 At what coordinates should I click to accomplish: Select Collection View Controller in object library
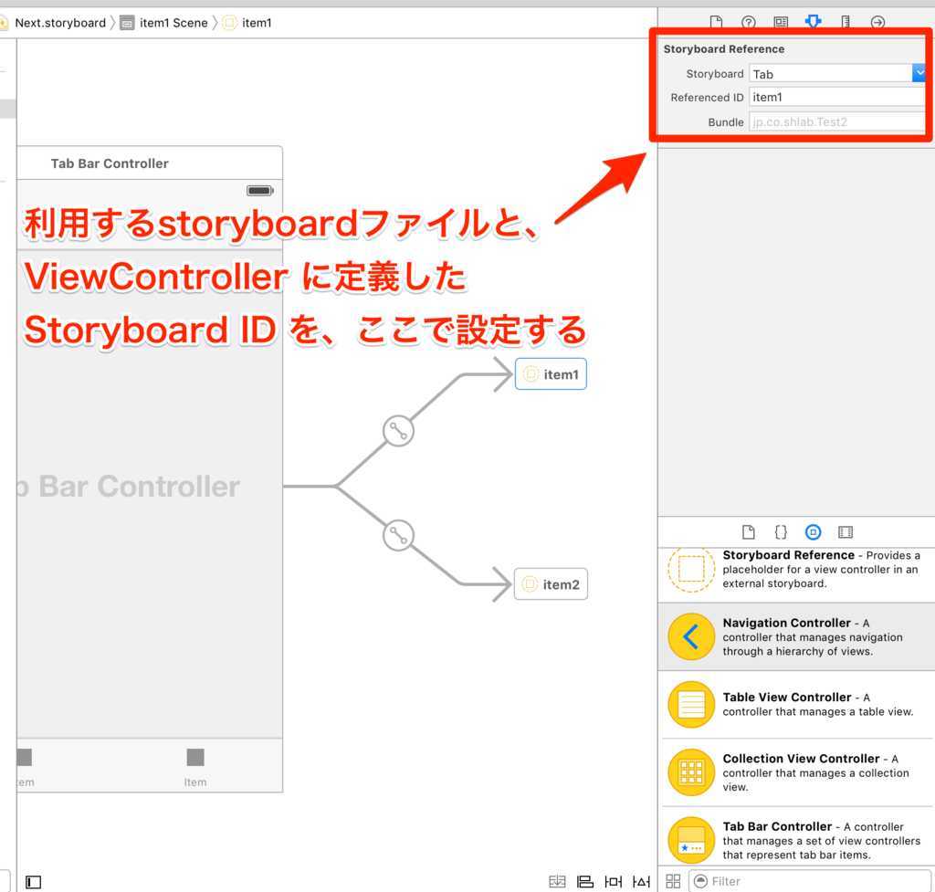(796, 772)
